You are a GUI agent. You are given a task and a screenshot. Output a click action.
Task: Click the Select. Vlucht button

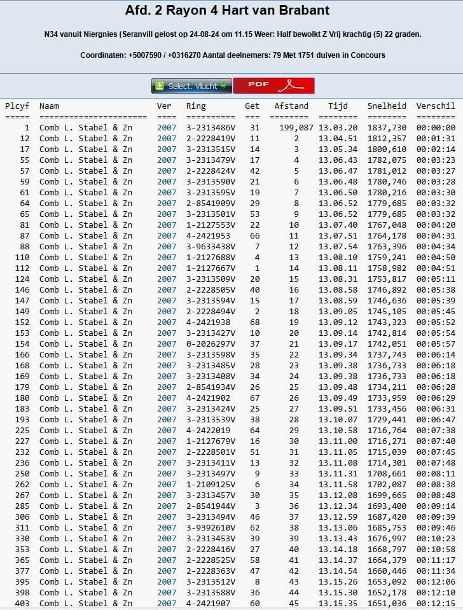(x=191, y=86)
